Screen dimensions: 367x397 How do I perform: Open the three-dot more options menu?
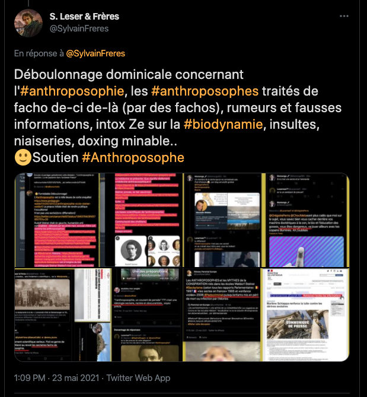(344, 16)
